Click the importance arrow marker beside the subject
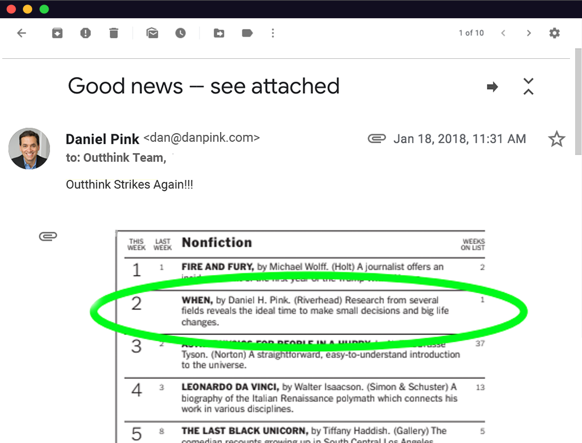 (493, 87)
